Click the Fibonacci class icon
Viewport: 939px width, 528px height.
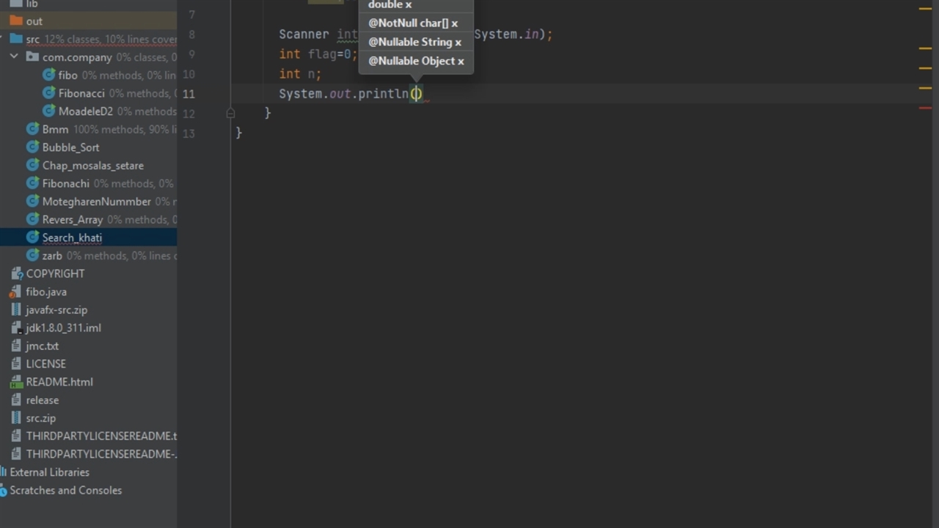pos(49,93)
